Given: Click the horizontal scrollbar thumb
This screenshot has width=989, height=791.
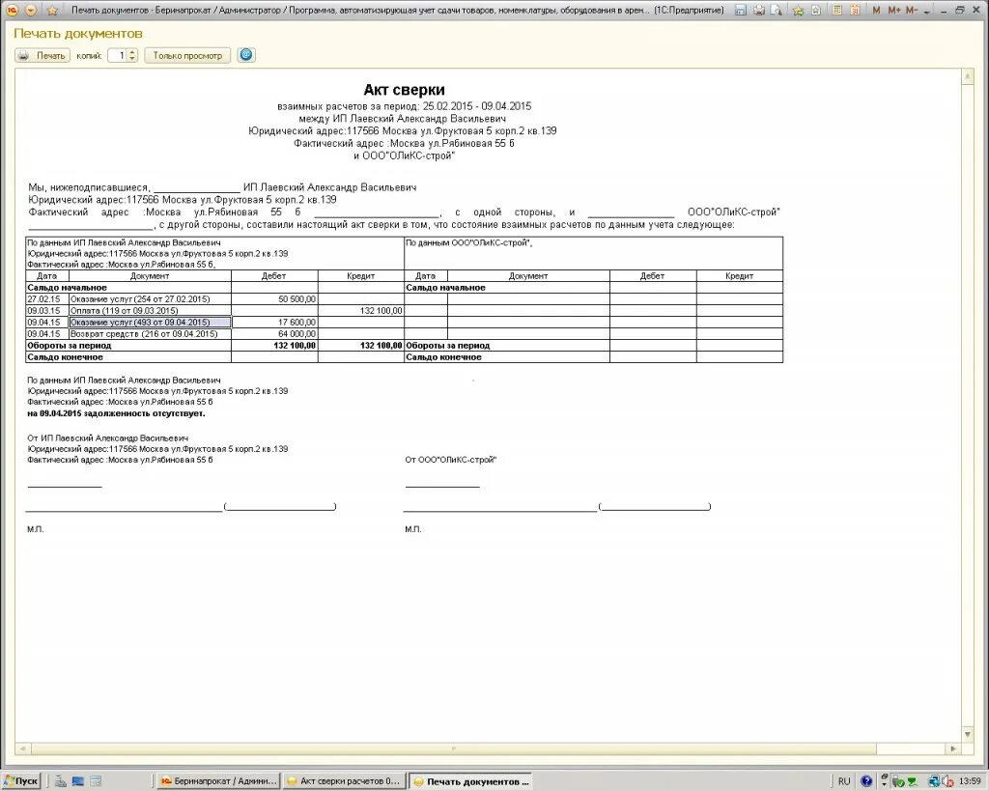Looking at the screenshot, I should 453,749.
